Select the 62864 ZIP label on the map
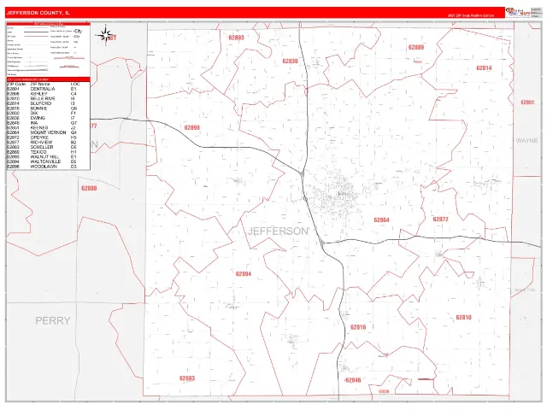Screen dimensions: 547x410 tap(381, 220)
